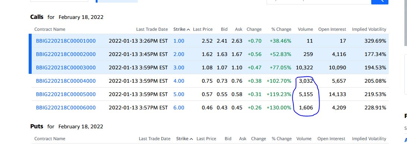Sort puts by Last Price header
407x145 pixels.
coord(206,139)
